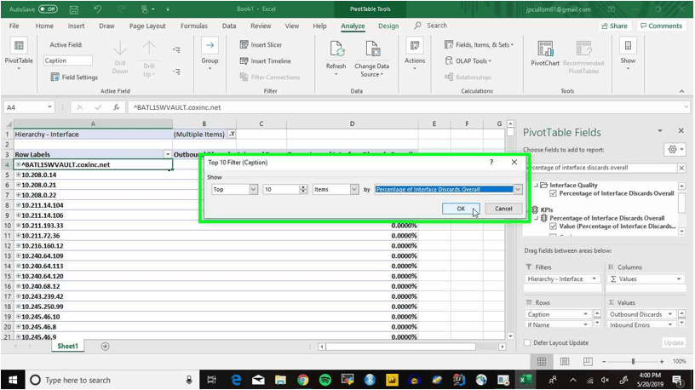The width and height of the screenshot is (695, 390).
Task: Uncheck Value (Percentage of Interface Discards) KPI
Action: click(553, 226)
